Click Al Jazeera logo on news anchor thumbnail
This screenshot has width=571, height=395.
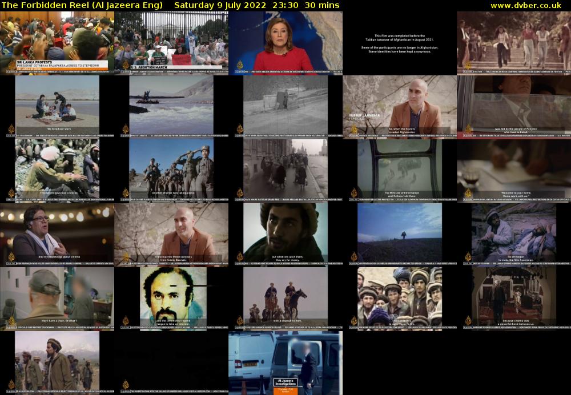[x=240, y=65]
